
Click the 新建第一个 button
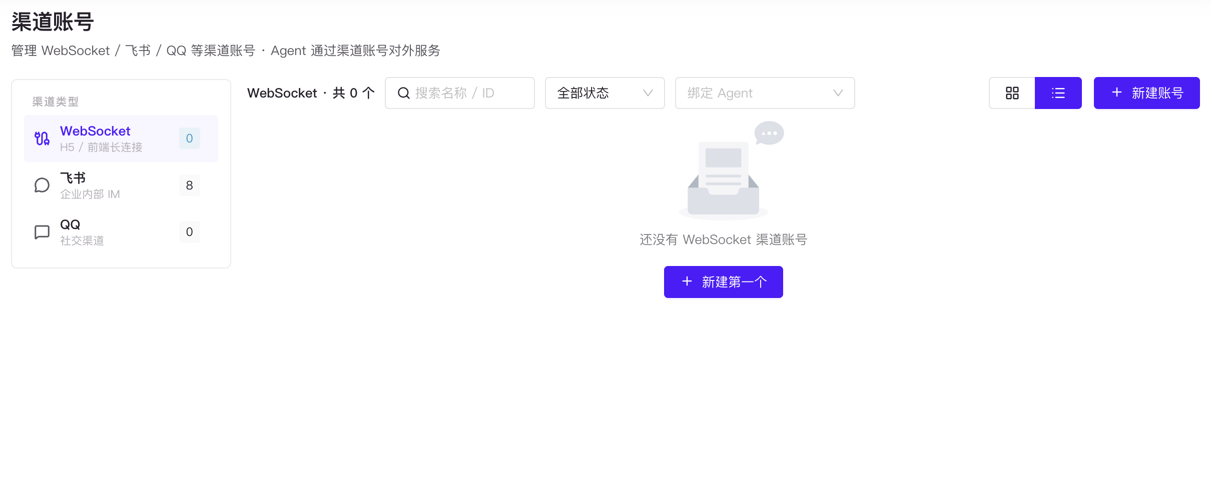tap(723, 282)
